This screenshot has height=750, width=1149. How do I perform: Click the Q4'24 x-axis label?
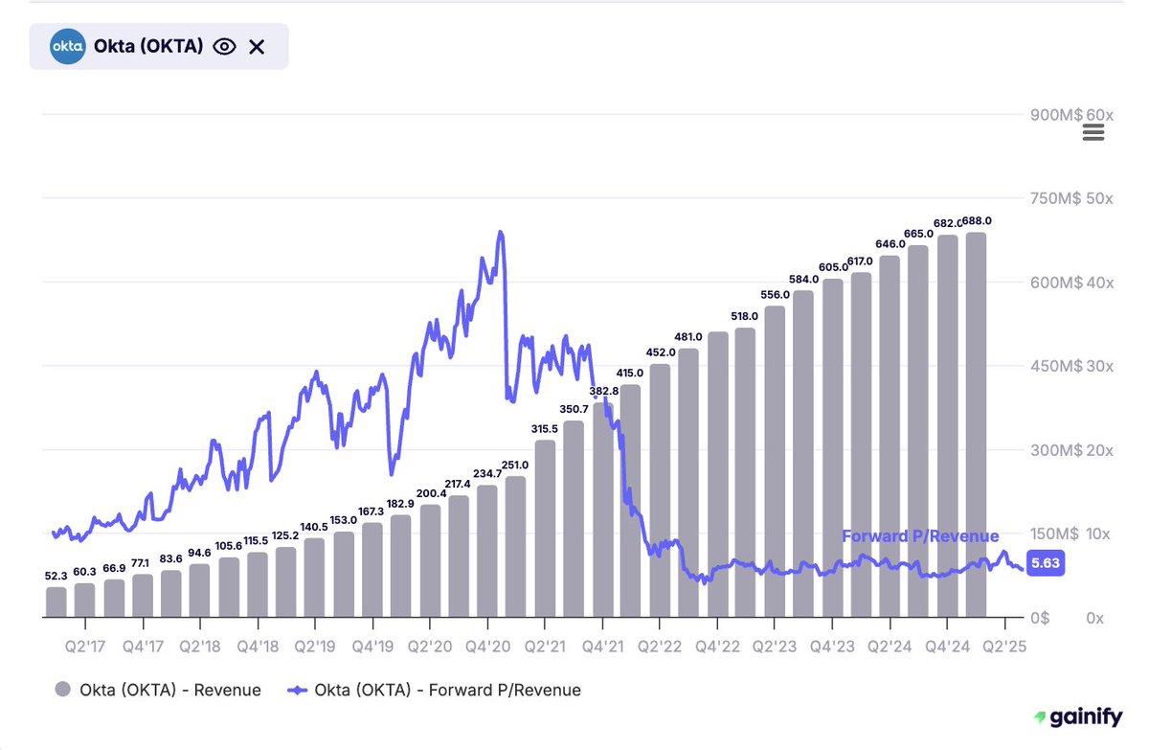948,648
